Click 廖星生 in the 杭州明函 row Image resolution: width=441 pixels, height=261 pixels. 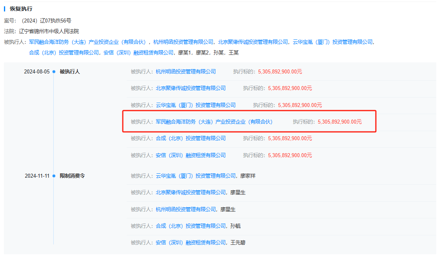click(x=228, y=210)
